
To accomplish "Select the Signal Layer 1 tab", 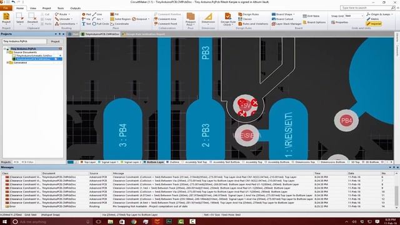I will pos(108,162).
